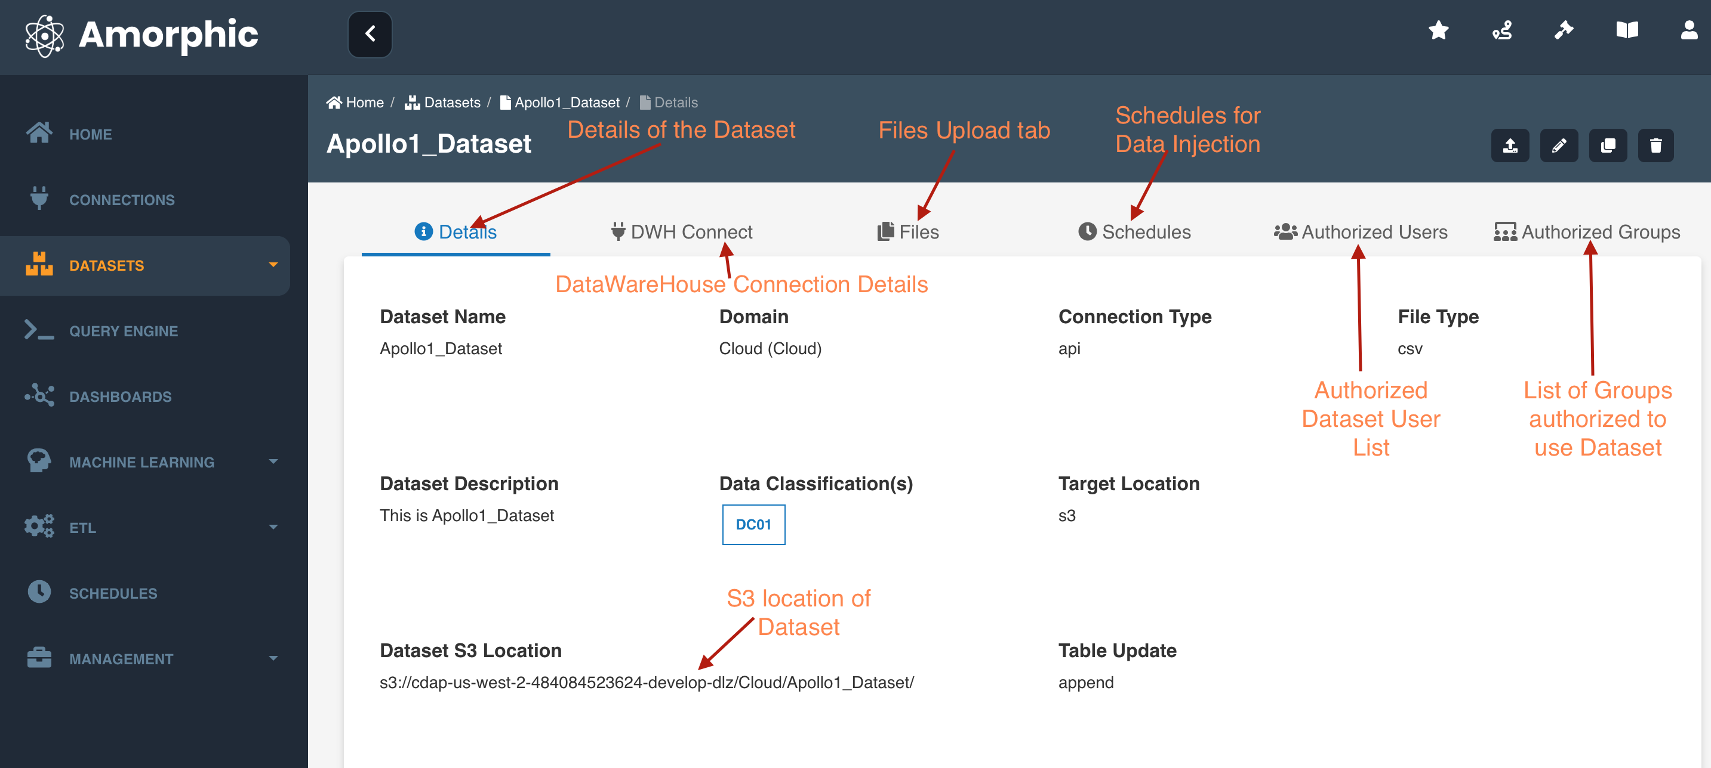Open the Files tab
1711x768 pixels.
click(x=908, y=232)
